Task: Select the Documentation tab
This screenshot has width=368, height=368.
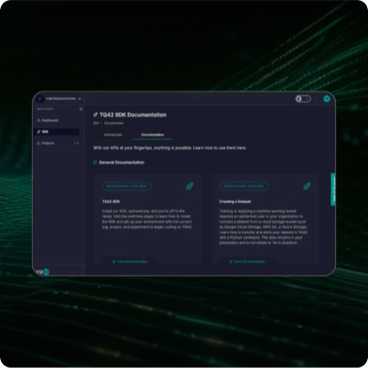Action: (x=153, y=134)
